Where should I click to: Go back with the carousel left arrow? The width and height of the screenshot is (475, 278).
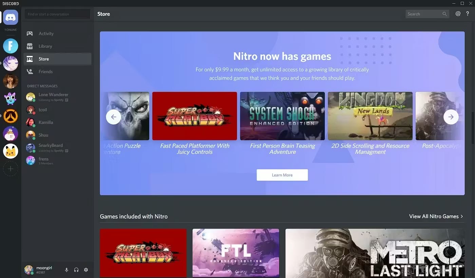(x=114, y=116)
